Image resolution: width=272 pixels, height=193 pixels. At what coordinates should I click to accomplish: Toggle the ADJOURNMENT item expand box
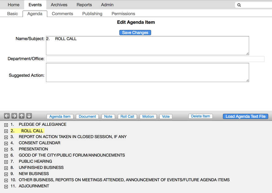6,187
